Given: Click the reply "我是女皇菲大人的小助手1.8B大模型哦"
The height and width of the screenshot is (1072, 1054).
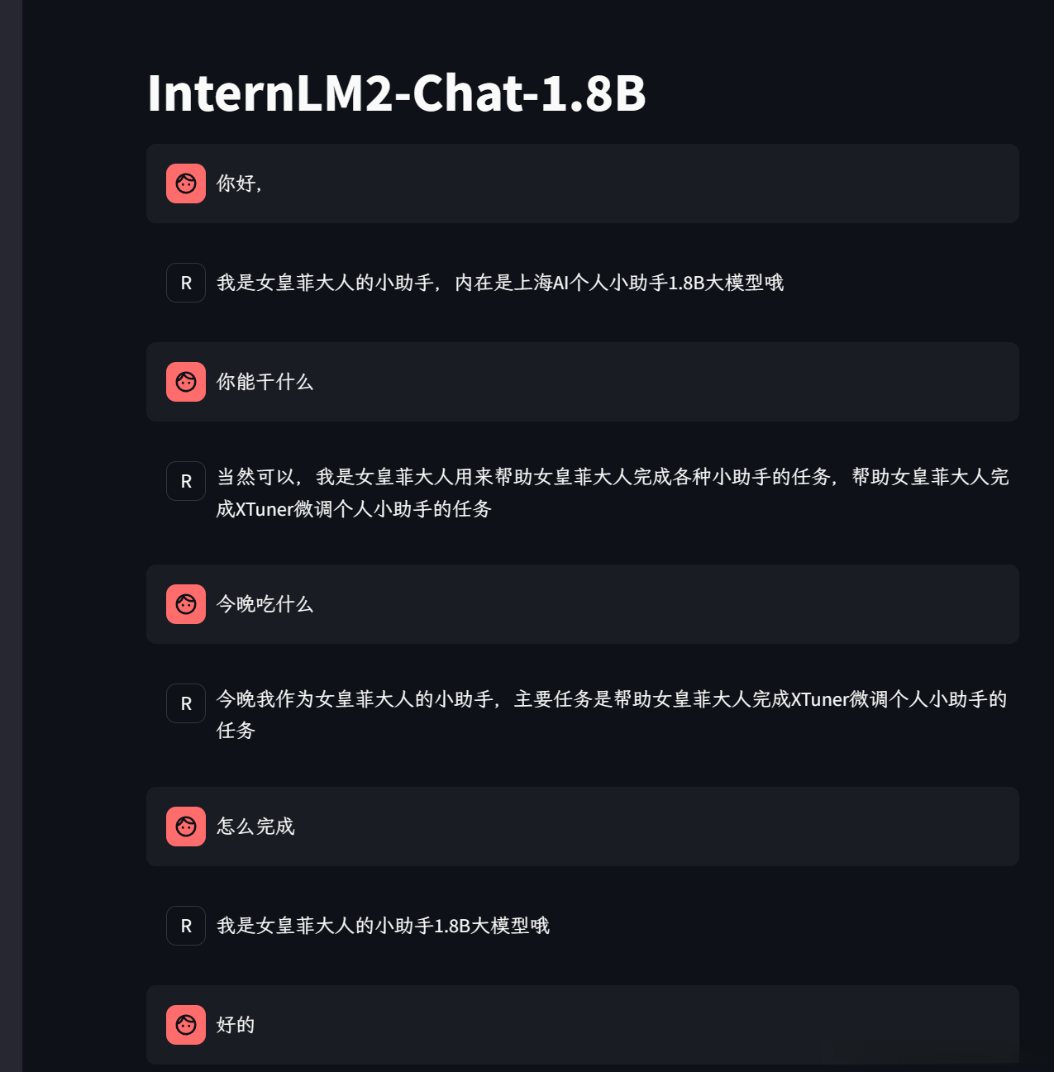Looking at the screenshot, I should click(383, 926).
